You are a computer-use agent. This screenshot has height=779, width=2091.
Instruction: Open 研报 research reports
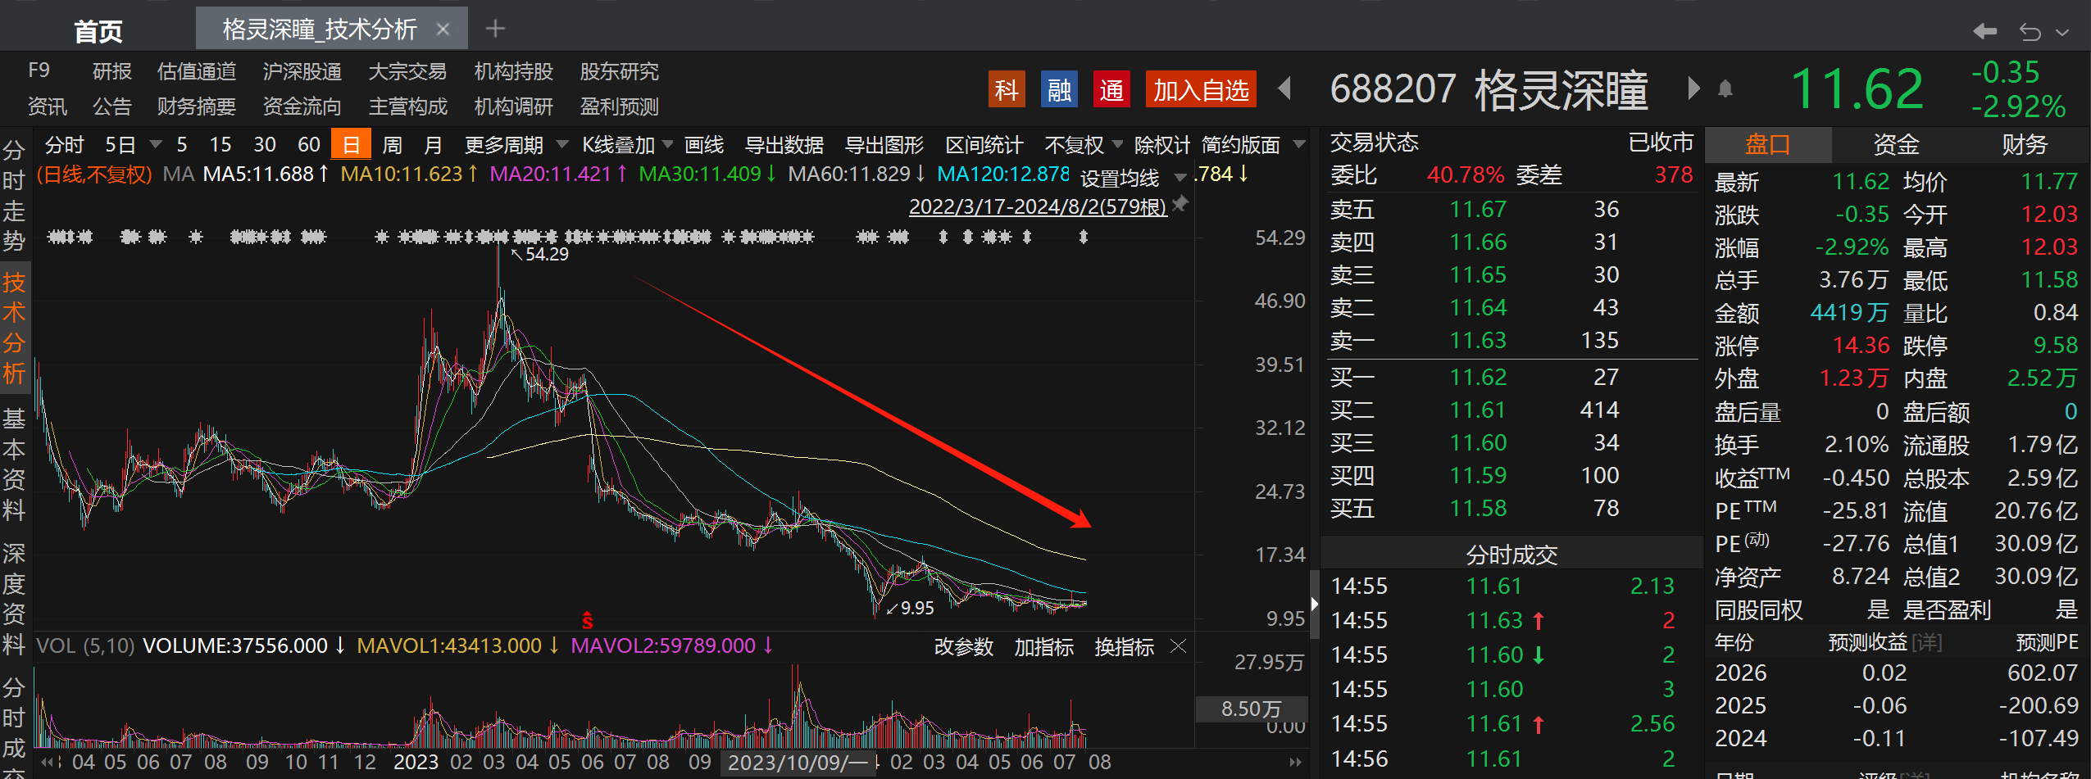click(x=112, y=71)
